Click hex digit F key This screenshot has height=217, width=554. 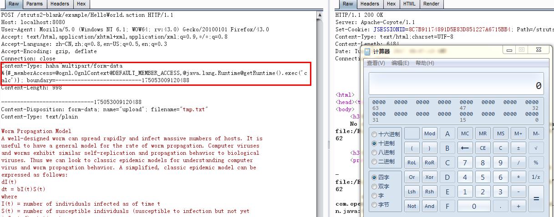tap(447, 206)
